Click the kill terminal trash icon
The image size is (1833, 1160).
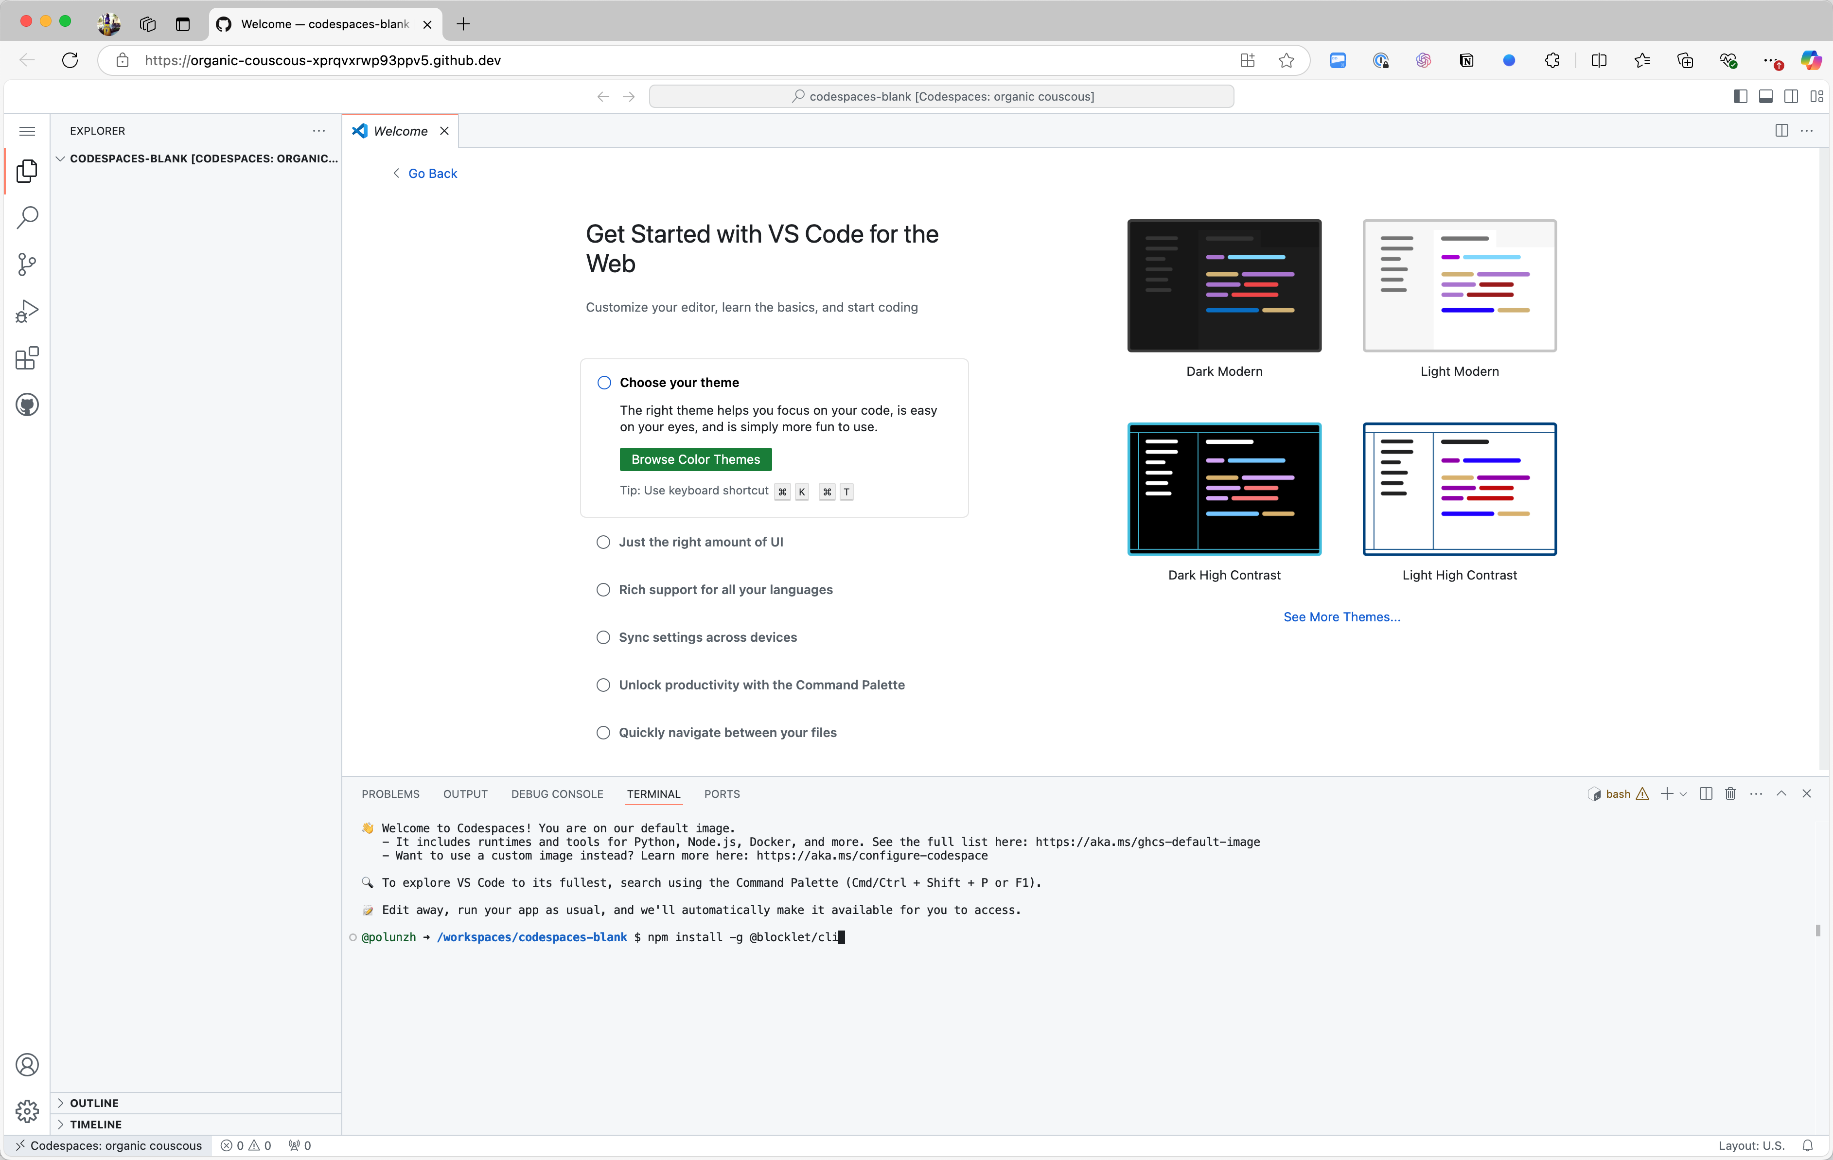click(1730, 794)
